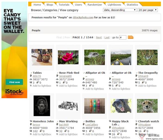Visit user ba1969's profile

(x=64, y=125)
